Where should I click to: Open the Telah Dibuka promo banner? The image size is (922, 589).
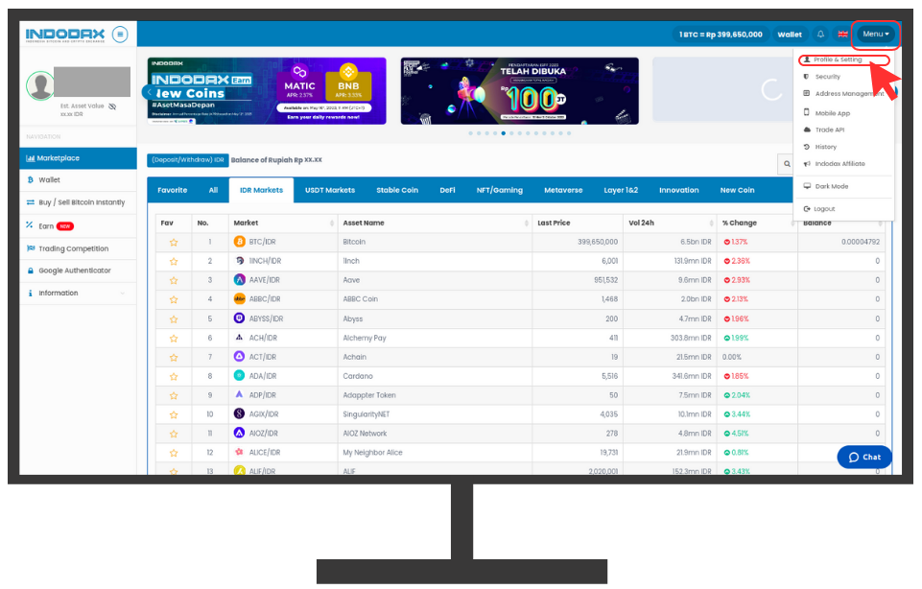(520, 91)
